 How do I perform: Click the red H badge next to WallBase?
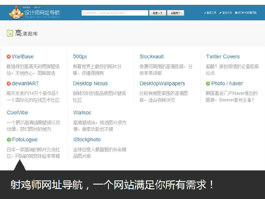[x=9, y=57]
